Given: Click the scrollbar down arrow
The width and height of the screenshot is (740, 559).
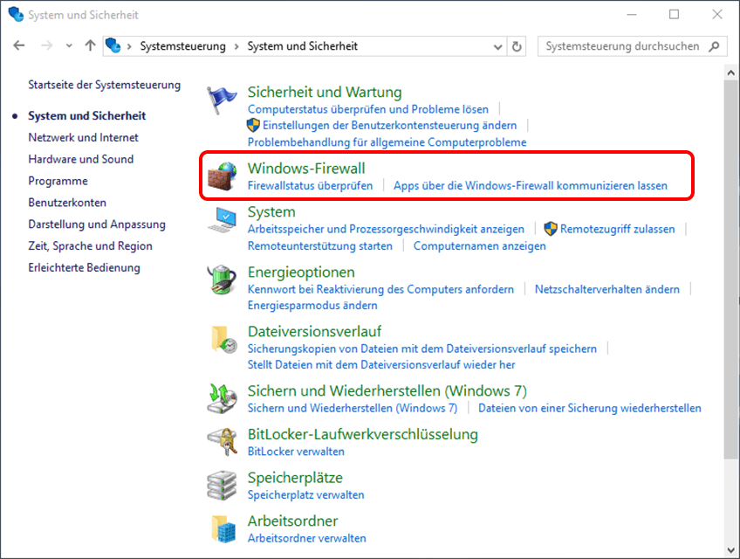Looking at the screenshot, I should (x=731, y=550).
